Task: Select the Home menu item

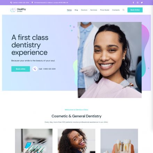Action: 69,10
